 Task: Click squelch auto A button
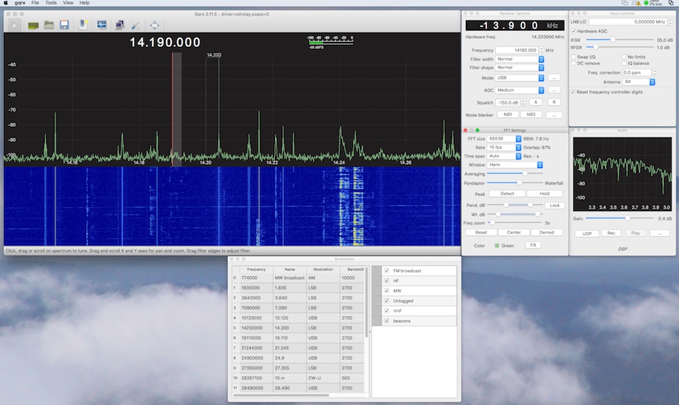[x=536, y=102]
